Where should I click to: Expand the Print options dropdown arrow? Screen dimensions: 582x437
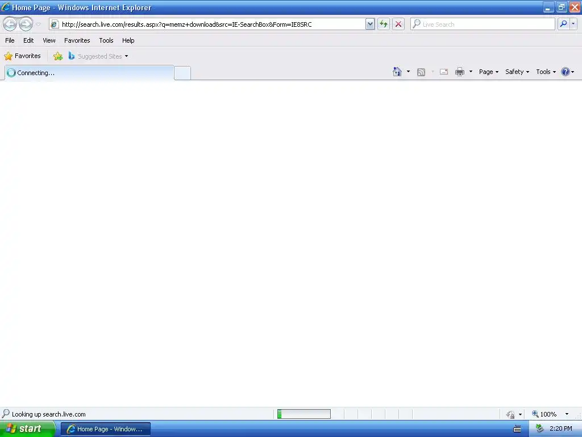471,72
